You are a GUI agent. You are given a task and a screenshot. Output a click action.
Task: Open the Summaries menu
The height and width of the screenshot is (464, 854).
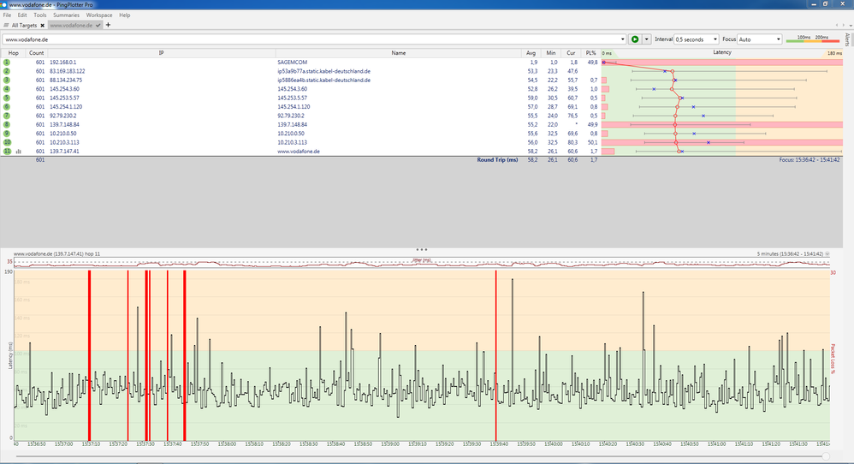tap(67, 15)
